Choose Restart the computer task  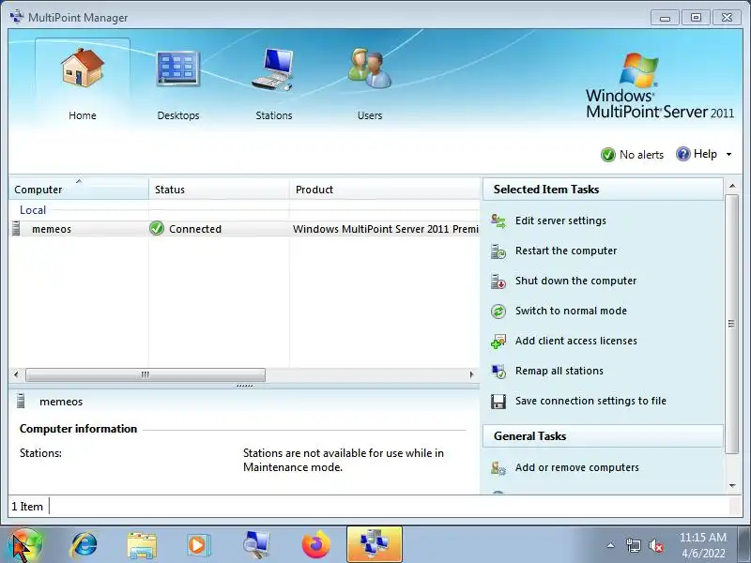coord(566,251)
